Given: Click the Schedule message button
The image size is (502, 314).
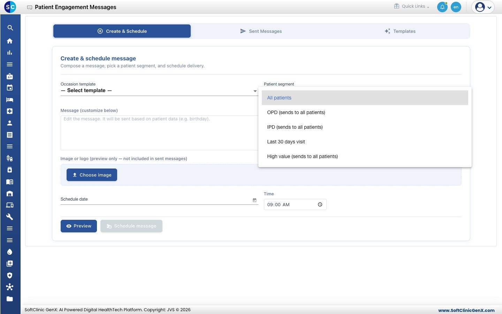Looking at the screenshot, I should pos(131,226).
